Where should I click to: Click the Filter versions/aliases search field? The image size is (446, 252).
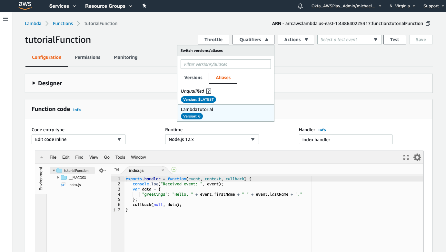(x=226, y=64)
